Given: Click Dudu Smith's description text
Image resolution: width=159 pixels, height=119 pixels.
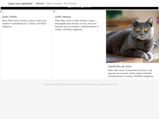Looking at the screenshot, I should click(x=24, y=24).
